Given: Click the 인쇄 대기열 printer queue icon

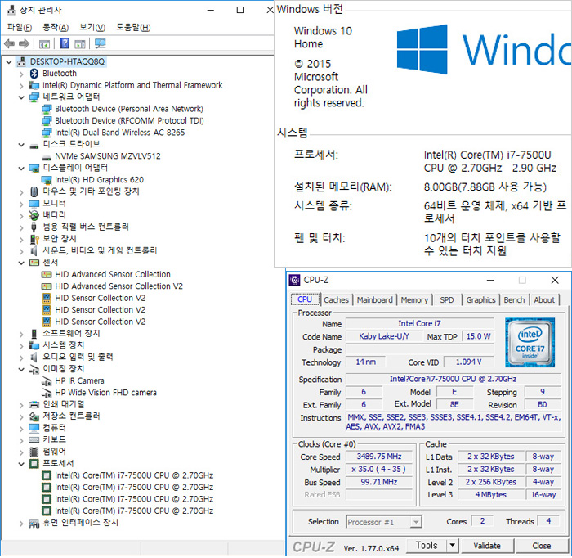Looking at the screenshot, I should [x=34, y=404].
